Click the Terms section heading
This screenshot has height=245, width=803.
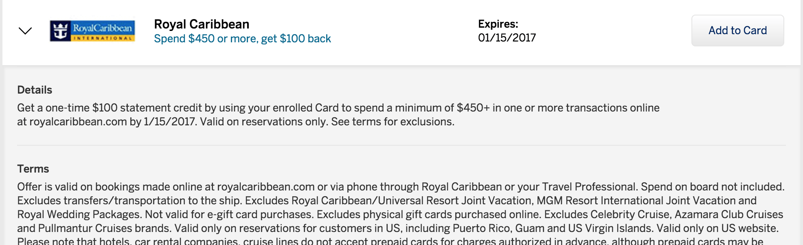click(33, 169)
